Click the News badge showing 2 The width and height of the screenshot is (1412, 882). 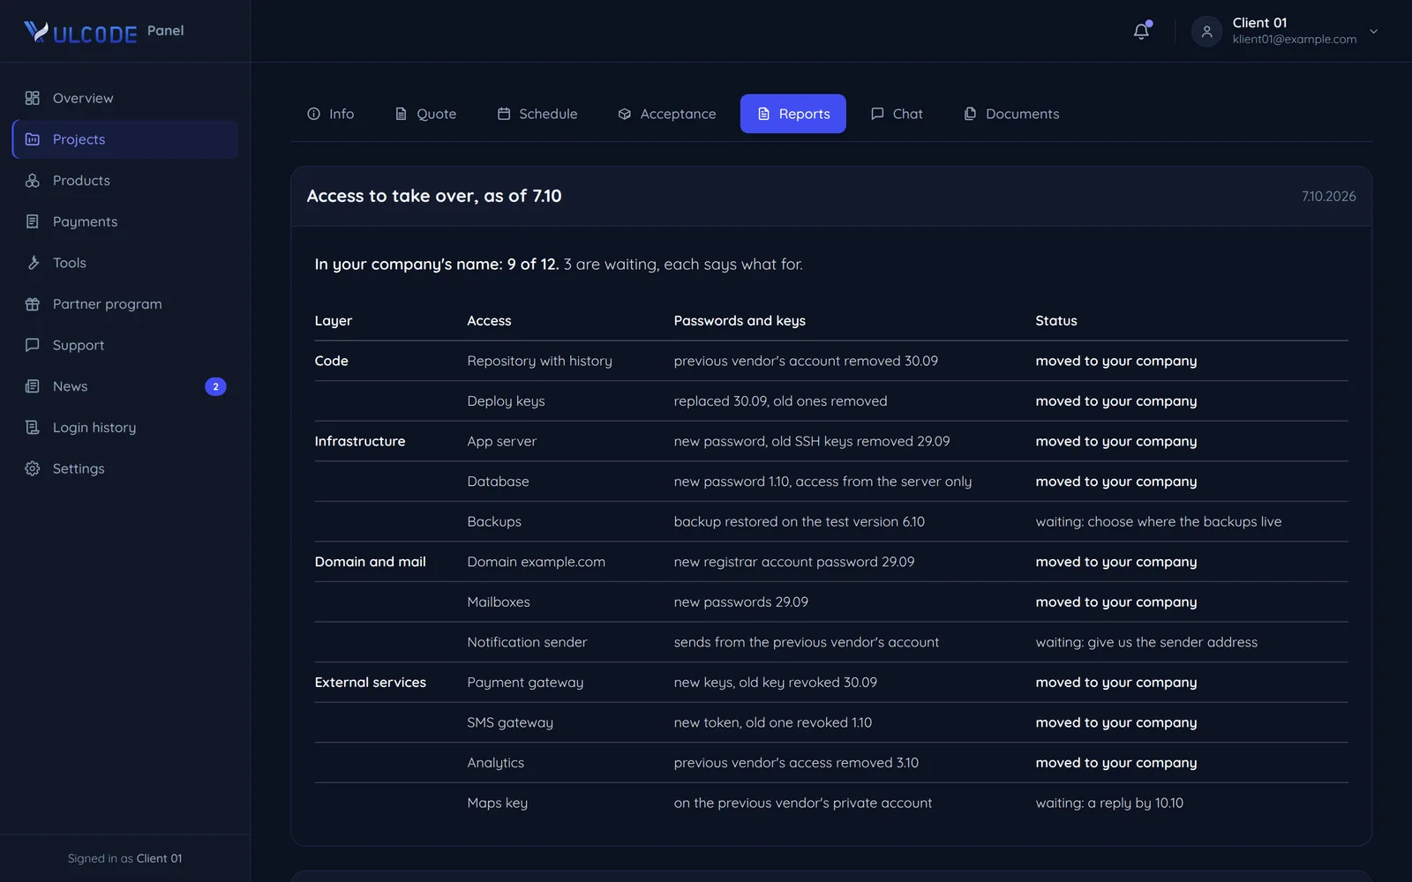[215, 386]
